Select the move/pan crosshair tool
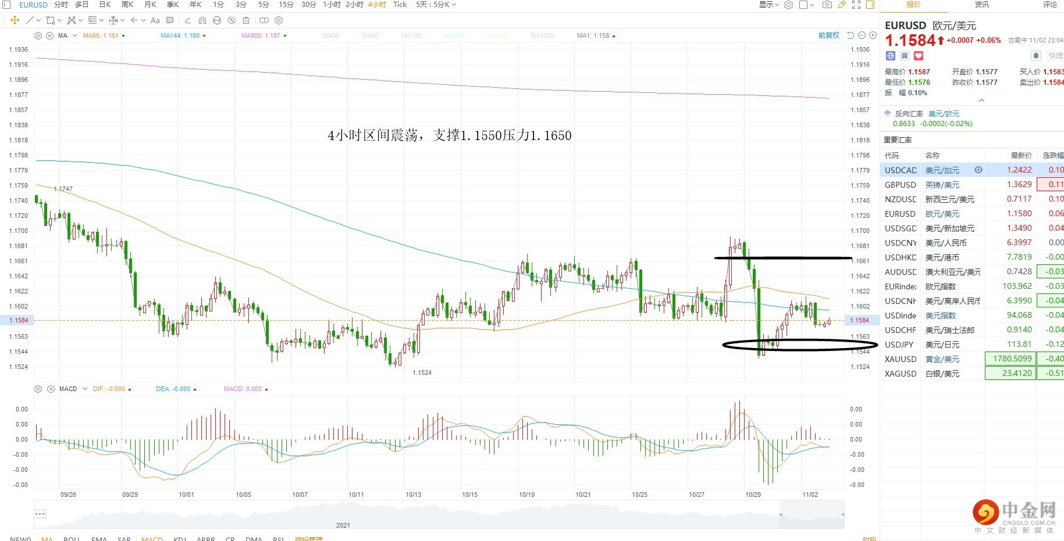Image resolution: width=1064 pixels, height=541 pixels. [15, 20]
